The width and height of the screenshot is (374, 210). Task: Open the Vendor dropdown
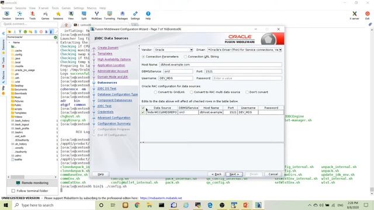[x=191, y=50]
